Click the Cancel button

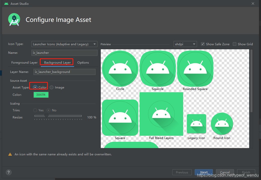coord(225,172)
